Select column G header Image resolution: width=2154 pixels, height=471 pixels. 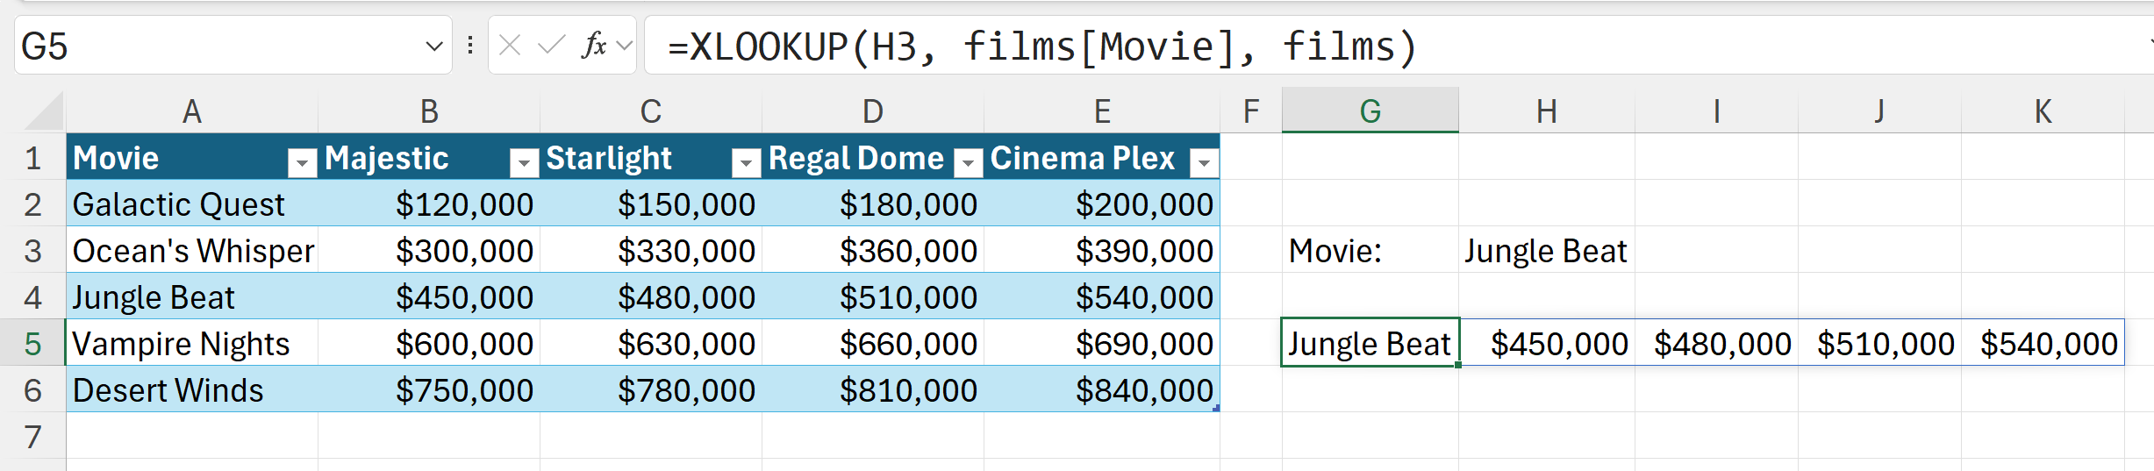point(1370,111)
